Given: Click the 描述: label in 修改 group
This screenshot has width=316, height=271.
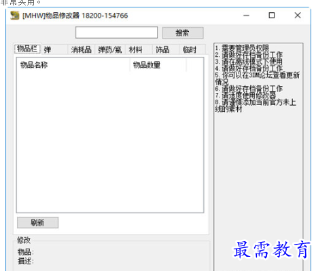Looking at the screenshot, I should click(x=26, y=261).
